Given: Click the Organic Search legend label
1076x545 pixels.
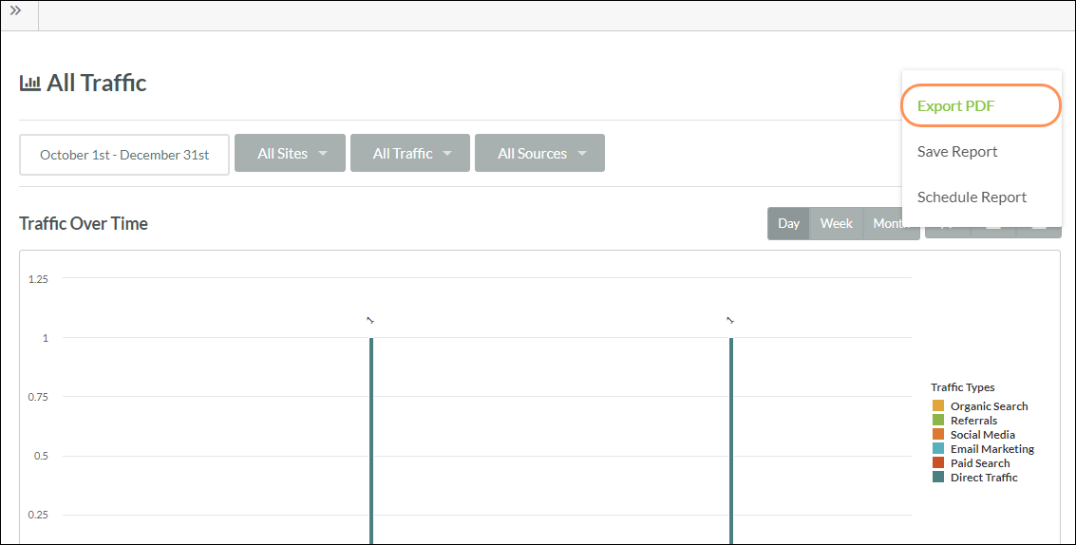Looking at the screenshot, I should tap(989, 406).
